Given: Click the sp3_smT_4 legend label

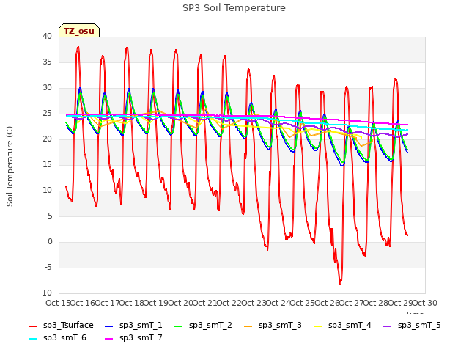Looking at the screenshot, I should pos(350,326).
